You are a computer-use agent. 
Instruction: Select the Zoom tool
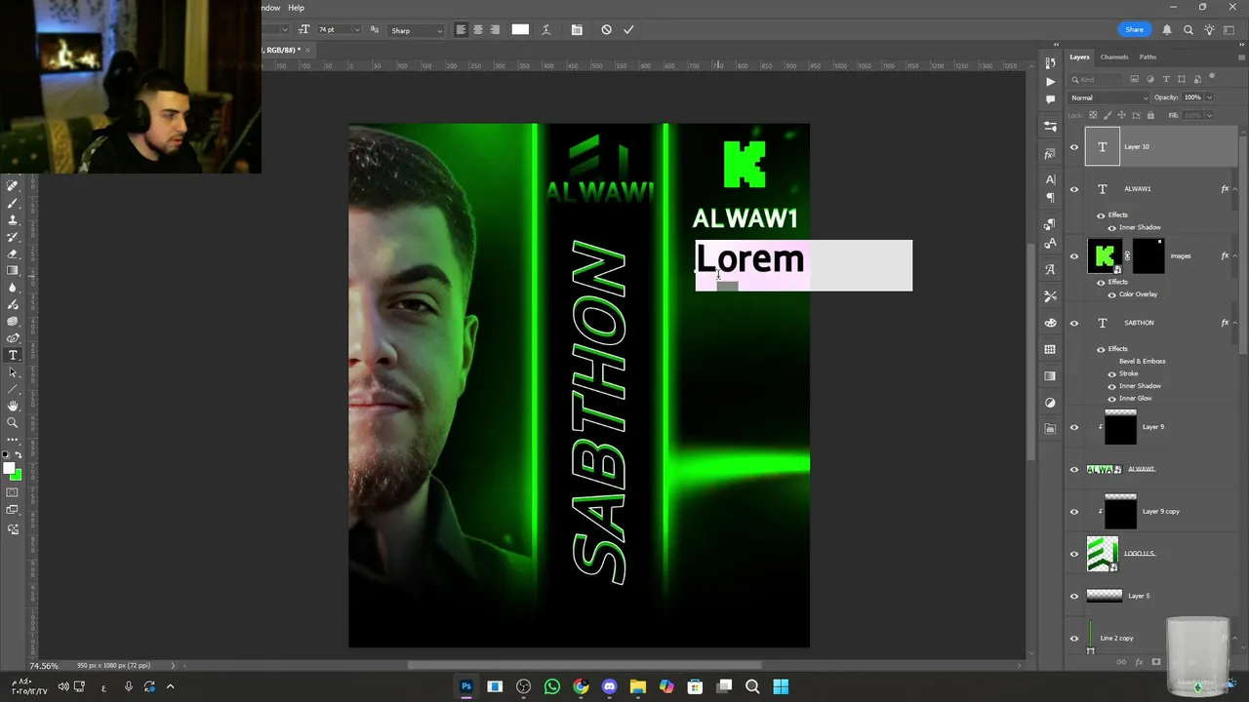(13, 423)
